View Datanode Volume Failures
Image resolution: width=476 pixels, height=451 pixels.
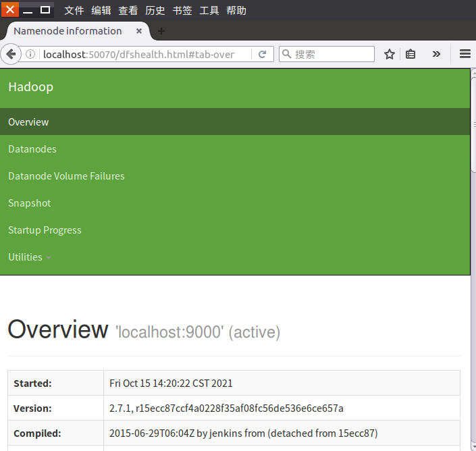pyautogui.click(x=66, y=176)
